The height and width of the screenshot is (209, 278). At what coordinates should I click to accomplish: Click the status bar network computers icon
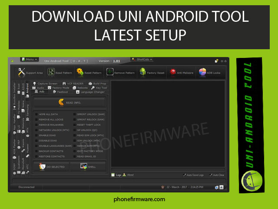216,187
